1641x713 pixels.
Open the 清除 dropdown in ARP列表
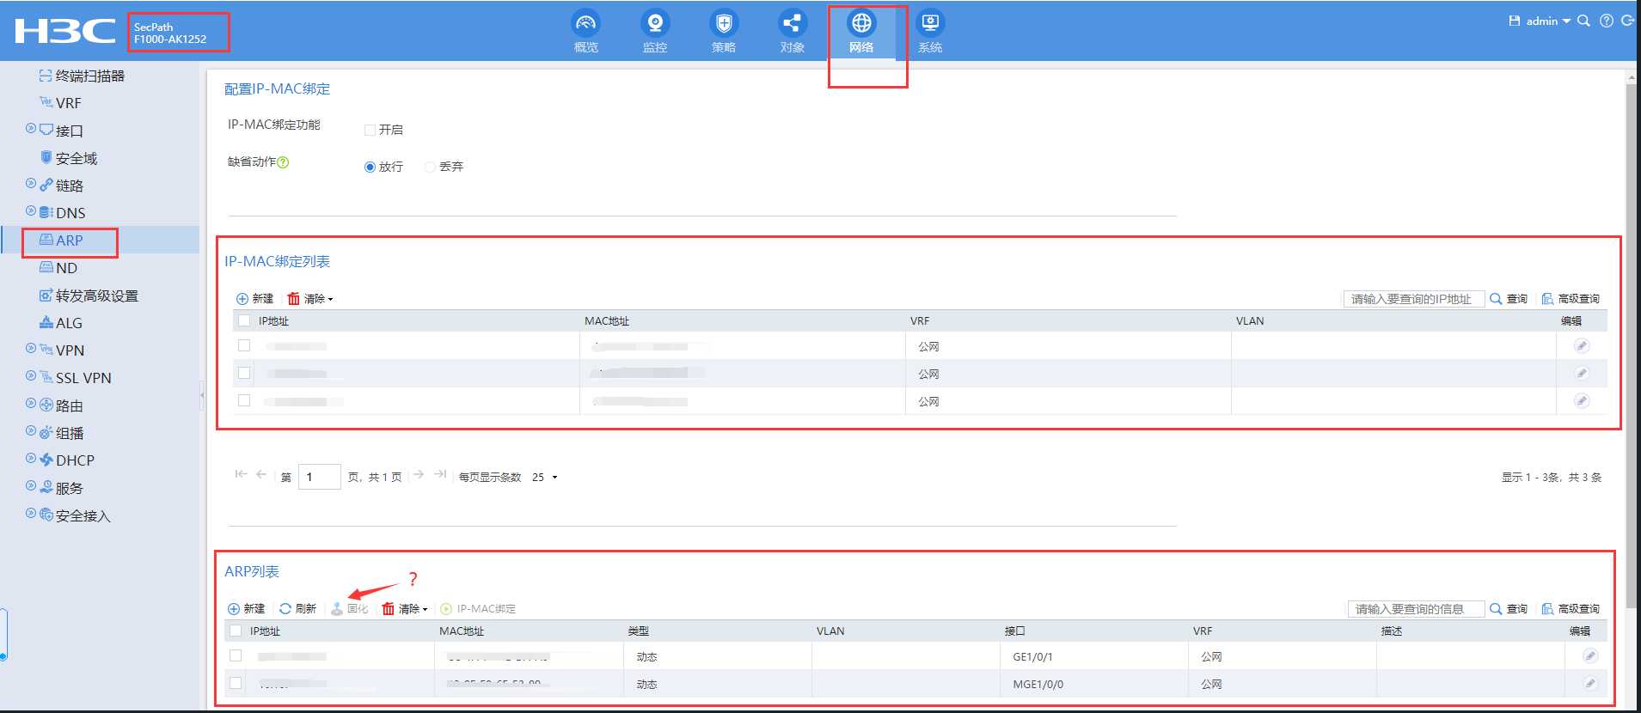(405, 609)
